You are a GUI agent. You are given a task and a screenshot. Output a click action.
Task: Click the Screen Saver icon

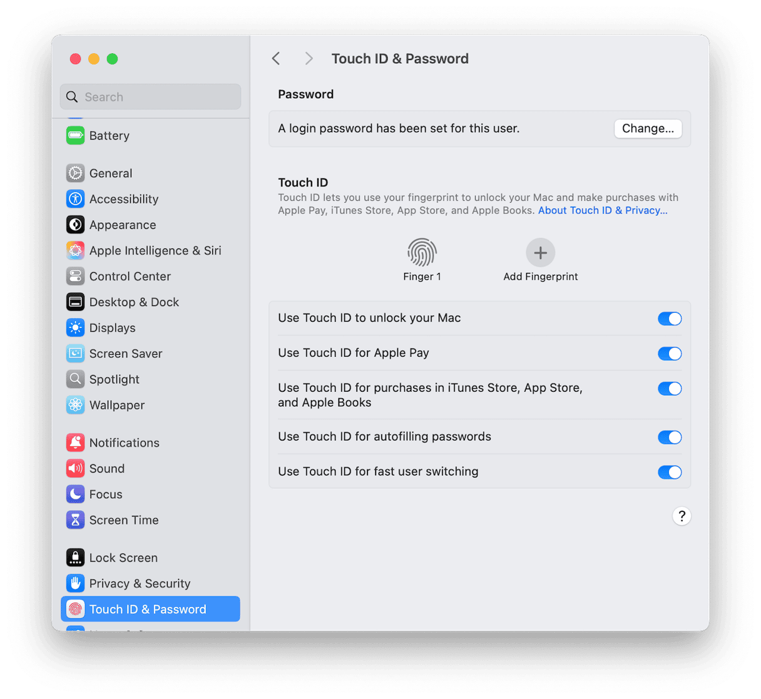coord(75,353)
